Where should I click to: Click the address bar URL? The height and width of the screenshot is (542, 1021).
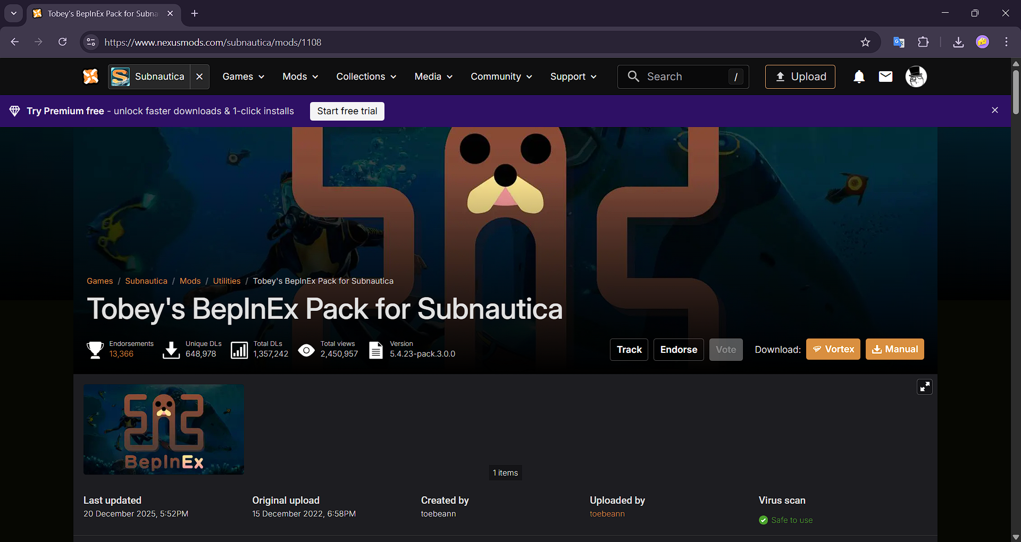pyautogui.click(x=213, y=43)
